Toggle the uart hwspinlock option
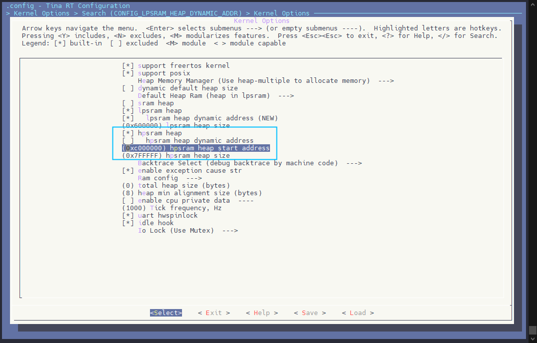The width and height of the screenshot is (537, 343). pyautogui.click(x=128, y=216)
